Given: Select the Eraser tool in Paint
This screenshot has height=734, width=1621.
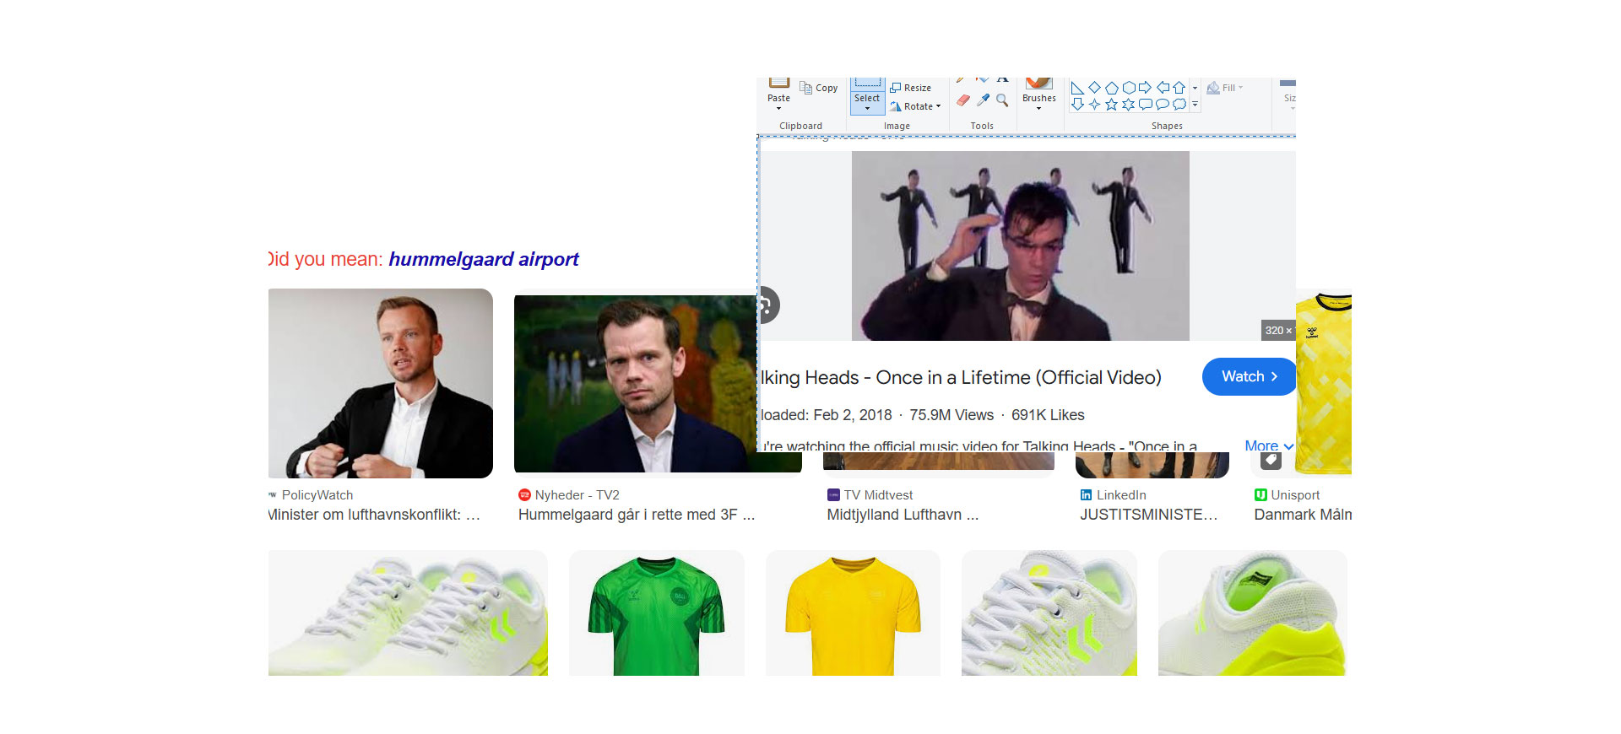Looking at the screenshot, I should 963,100.
